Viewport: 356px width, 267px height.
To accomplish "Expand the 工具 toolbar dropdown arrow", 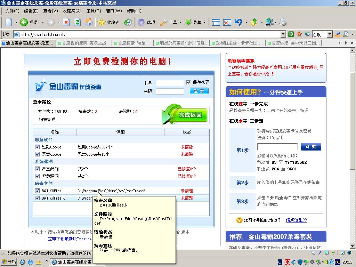I will [180, 23].
